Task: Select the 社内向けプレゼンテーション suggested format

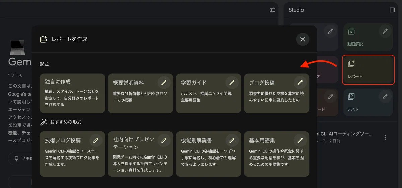Action: tap(140, 154)
